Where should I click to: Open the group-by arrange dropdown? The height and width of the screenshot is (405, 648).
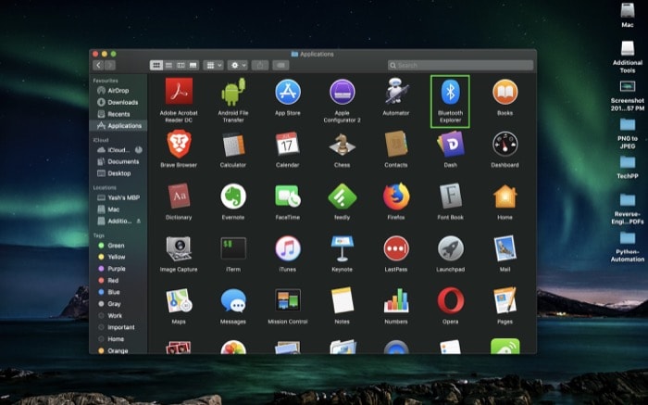pos(213,65)
